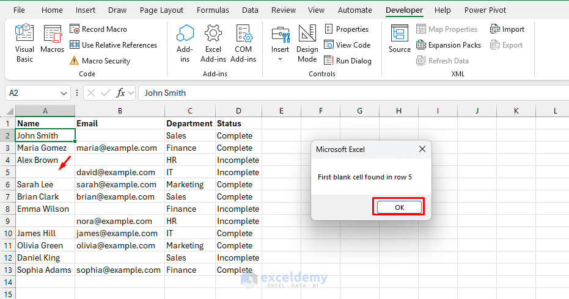Select cell nora@example.com
The height and width of the screenshot is (299, 569).
tap(120, 221)
